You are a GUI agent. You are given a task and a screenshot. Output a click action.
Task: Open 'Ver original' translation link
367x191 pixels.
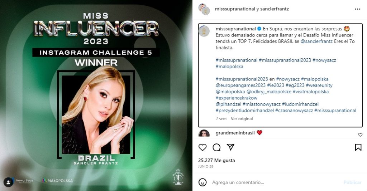[x=242, y=119]
